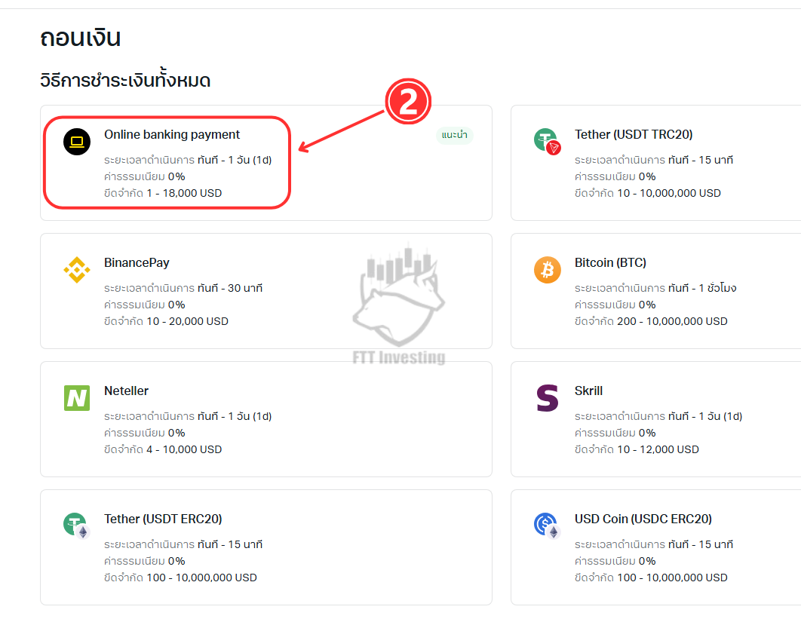Click the BinancePay diamond logo icon
801x625 pixels.
coord(77,270)
